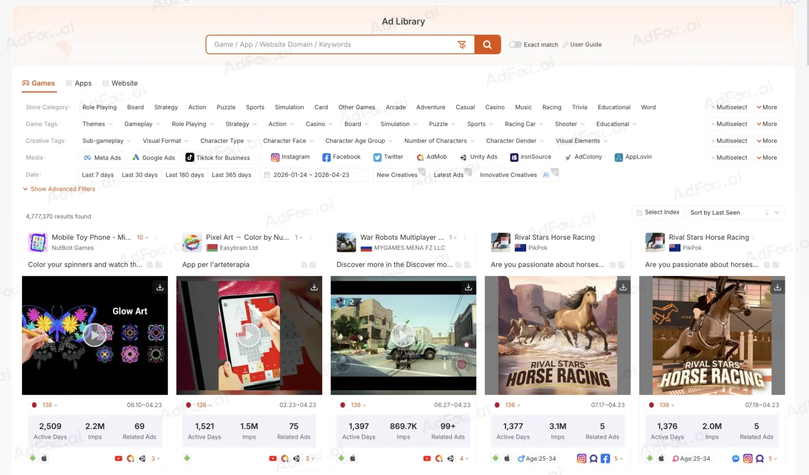809x475 pixels.
Task: Open the Visual Format dropdown
Action: pyautogui.click(x=166, y=141)
